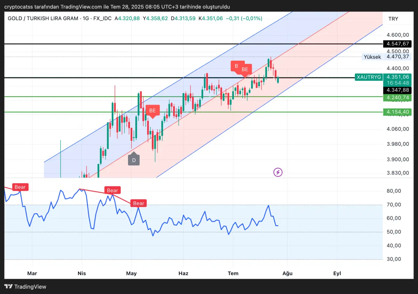418x294 pixels.
Task: Select the 4.547,67 black price label
Action: click(x=397, y=44)
